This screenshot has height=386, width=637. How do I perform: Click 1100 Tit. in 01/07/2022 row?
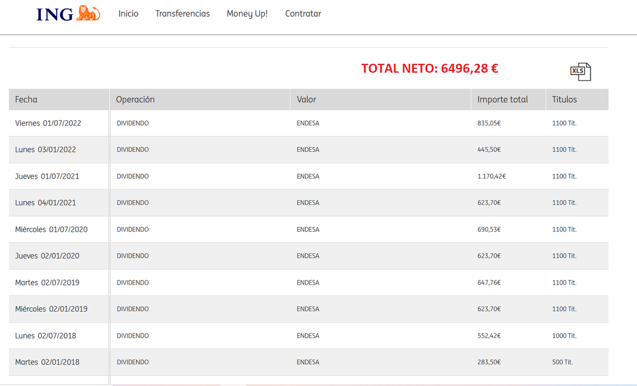pos(564,123)
